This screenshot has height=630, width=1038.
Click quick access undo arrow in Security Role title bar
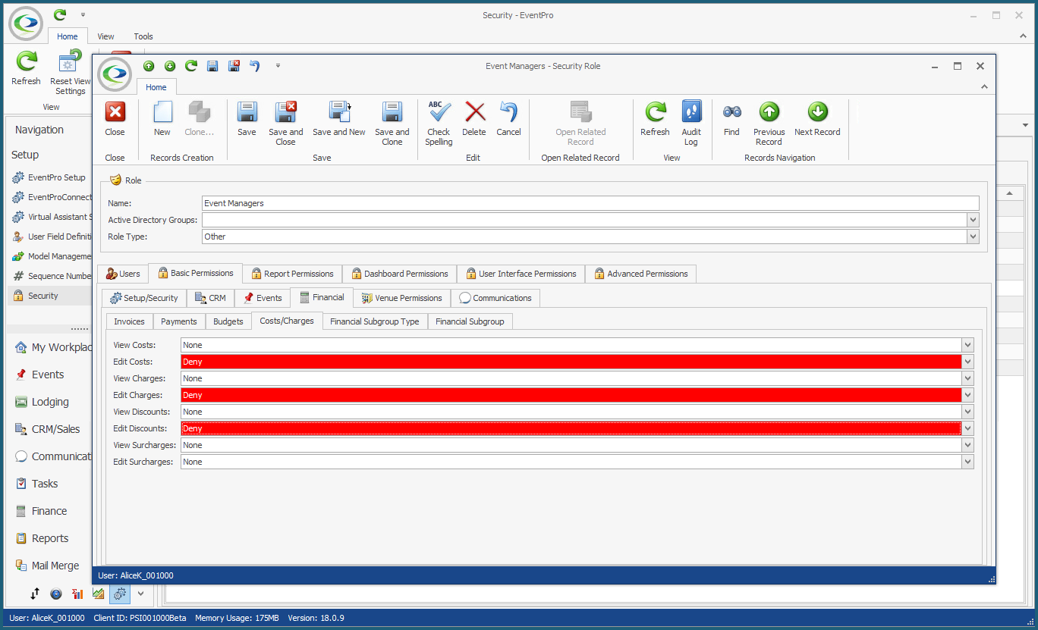click(255, 66)
